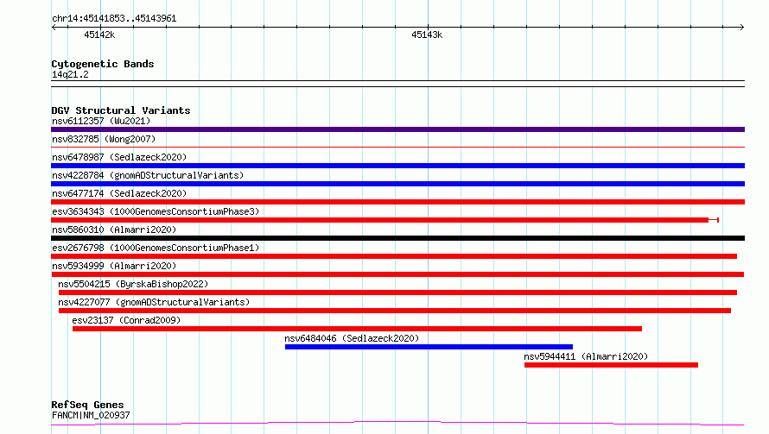Screen dimensions: 769x434
Task: Click the magenta FANCM gene line
Action: click(x=397, y=424)
